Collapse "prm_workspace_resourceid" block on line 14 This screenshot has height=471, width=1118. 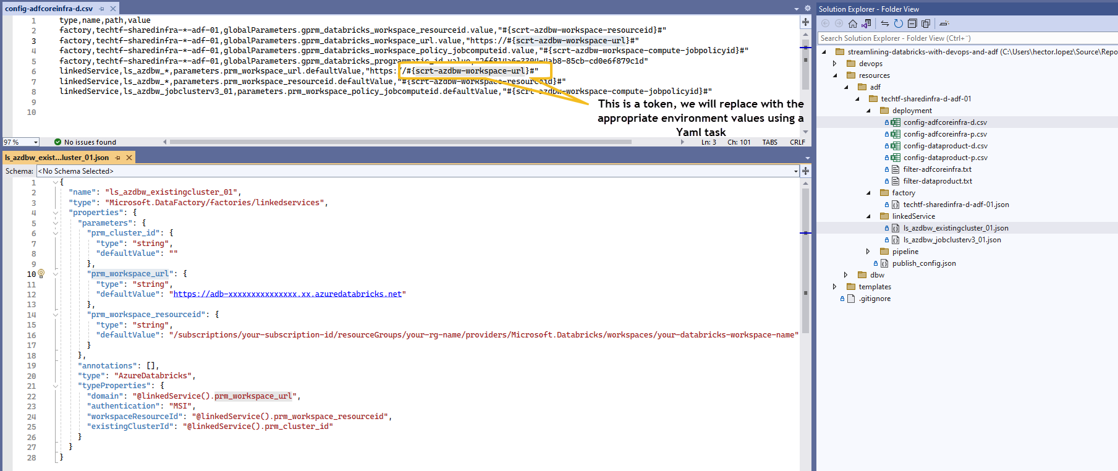coord(56,315)
